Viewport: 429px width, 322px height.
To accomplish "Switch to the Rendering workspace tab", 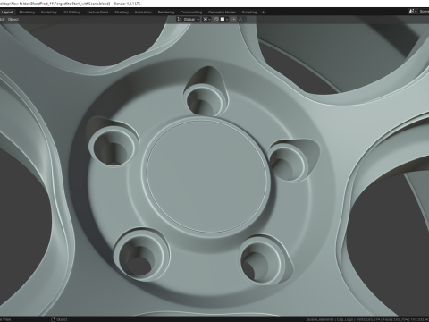I will tap(166, 13).
